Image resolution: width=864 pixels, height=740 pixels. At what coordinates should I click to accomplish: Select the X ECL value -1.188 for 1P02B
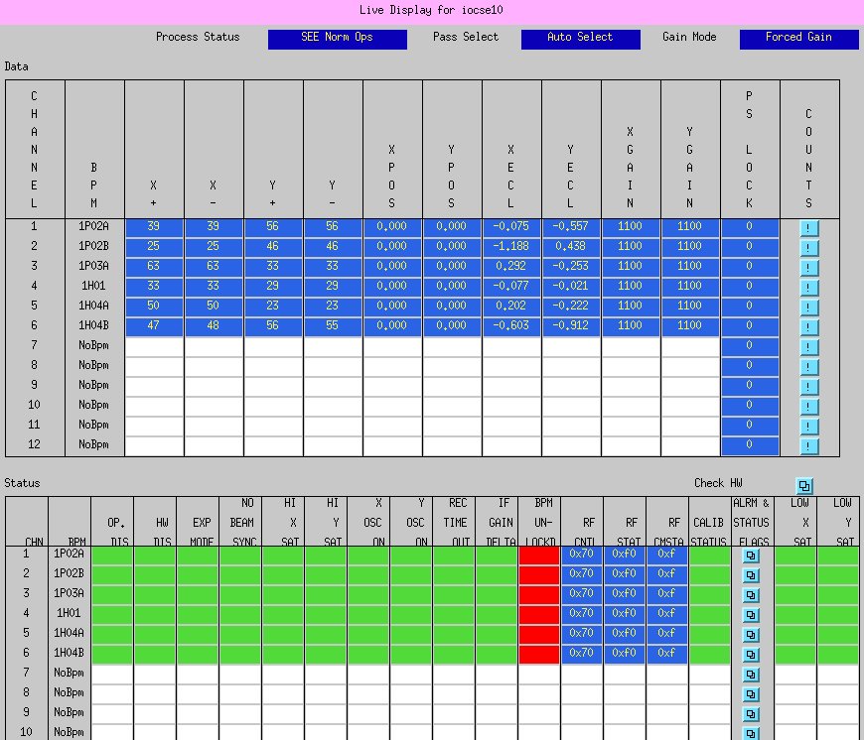pos(510,246)
